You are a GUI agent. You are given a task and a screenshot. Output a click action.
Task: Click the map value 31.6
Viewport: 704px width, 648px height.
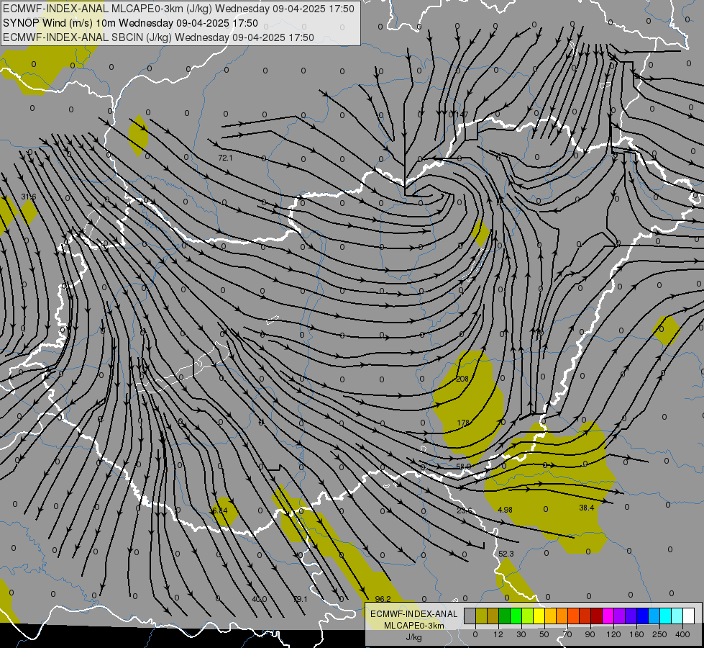pos(29,197)
